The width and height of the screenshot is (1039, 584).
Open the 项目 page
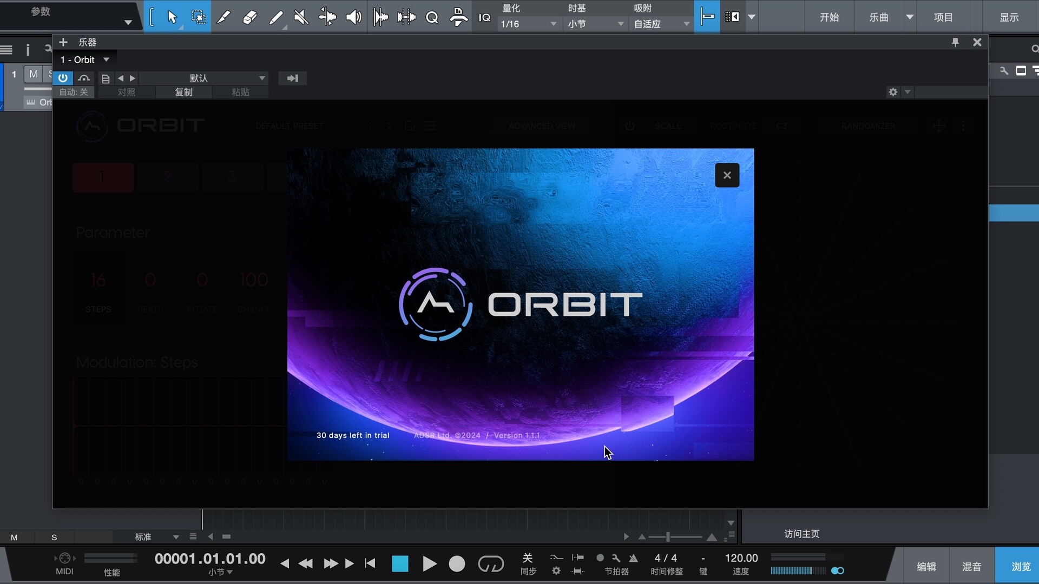coord(943,17)
